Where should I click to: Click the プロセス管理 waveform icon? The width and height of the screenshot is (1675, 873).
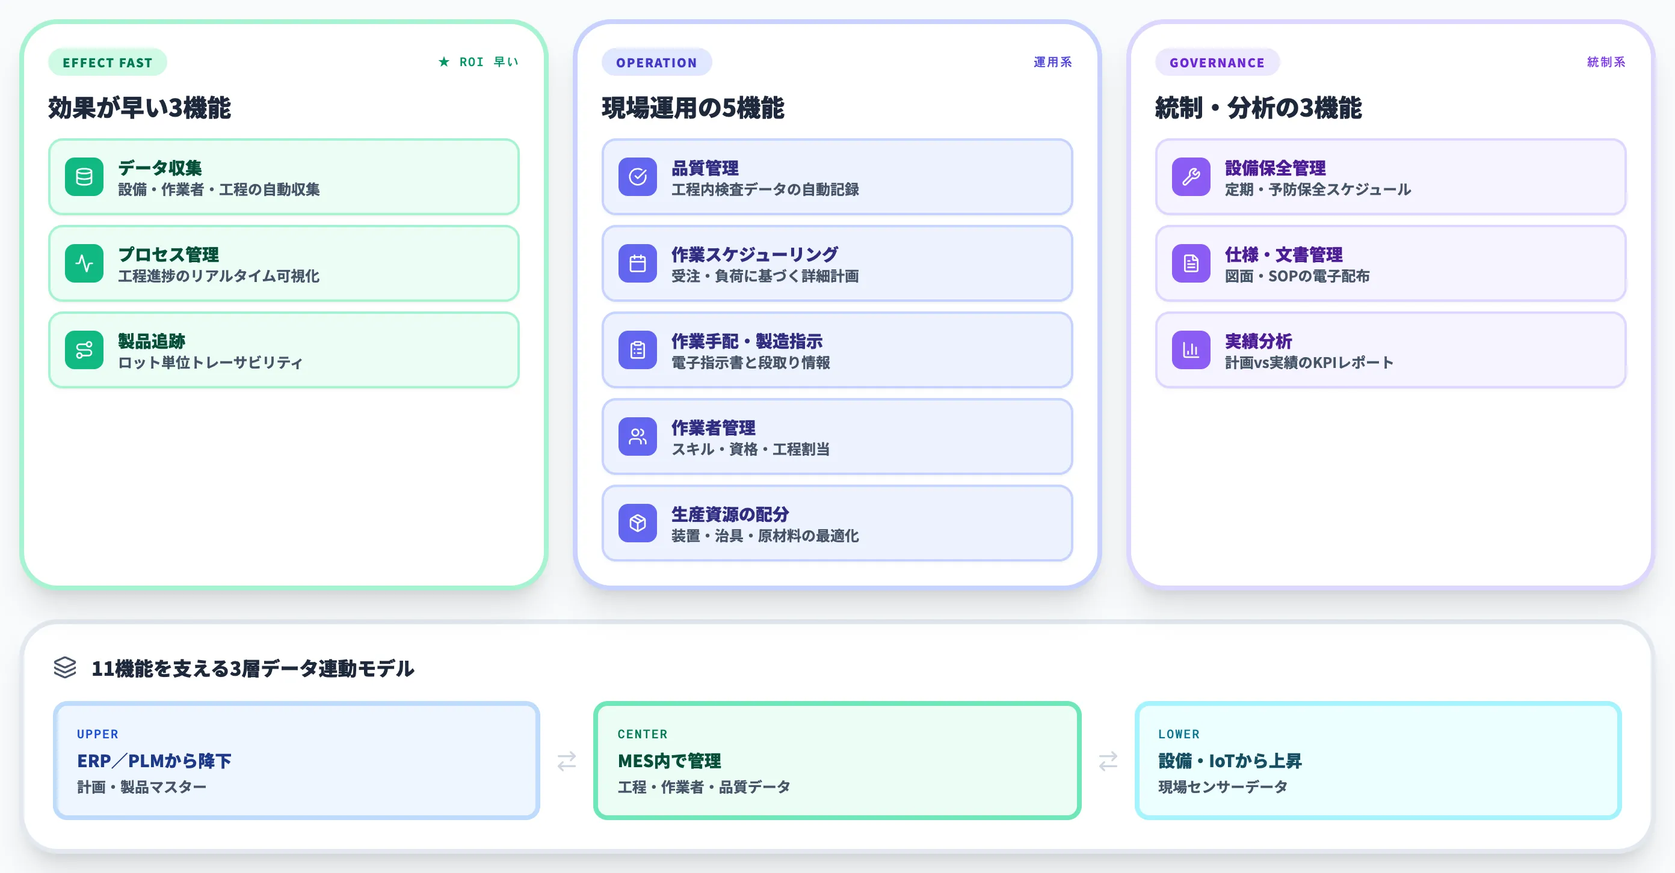(x=84, y=264)
